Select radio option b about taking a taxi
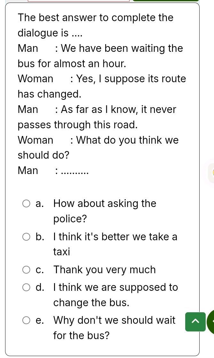 point(26,237)
